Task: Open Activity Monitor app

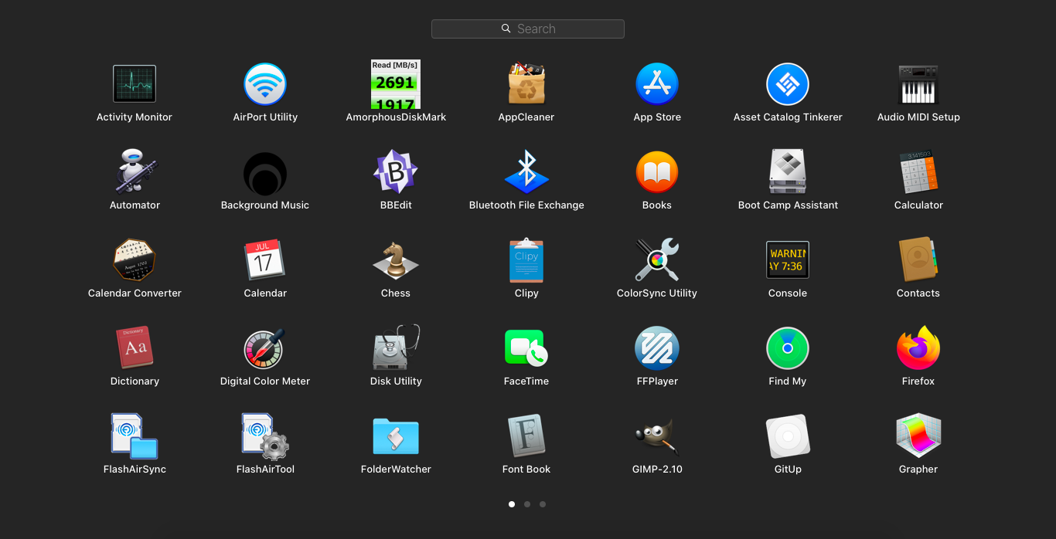Action: tap(135, 84)
